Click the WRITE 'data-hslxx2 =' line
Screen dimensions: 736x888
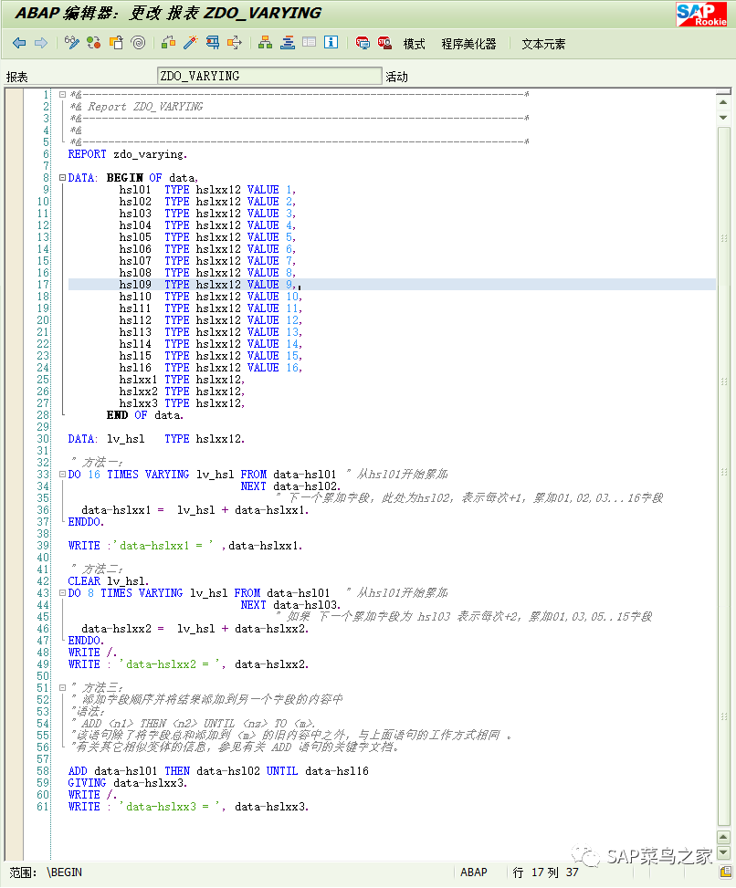188,664
